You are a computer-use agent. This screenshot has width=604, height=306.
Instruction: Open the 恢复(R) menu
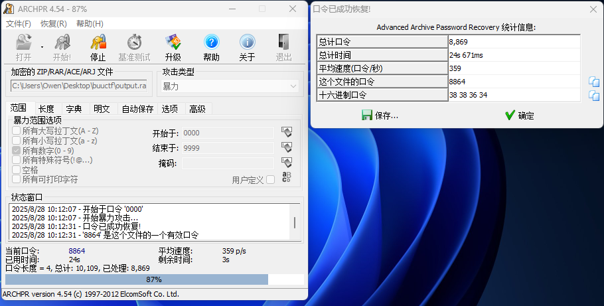point(54,24)
